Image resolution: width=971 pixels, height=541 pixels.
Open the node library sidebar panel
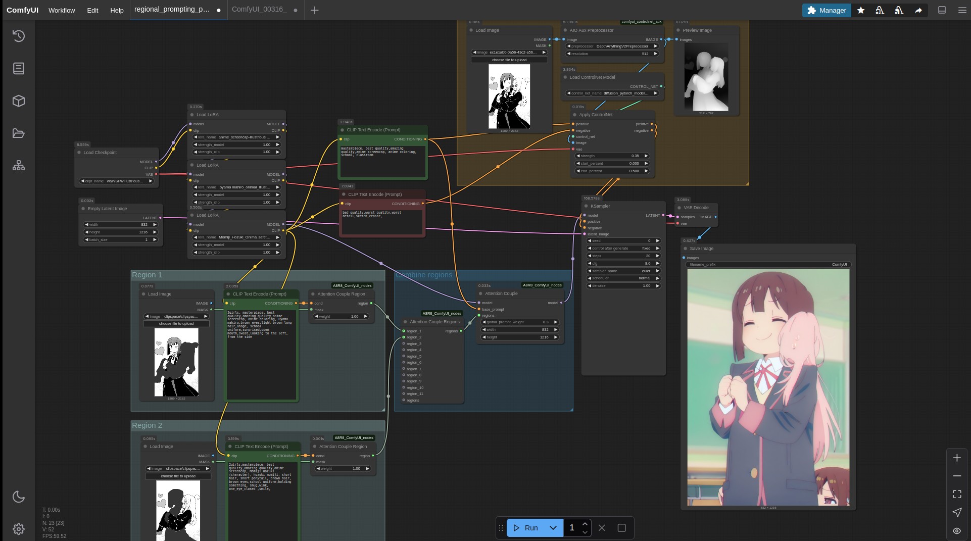point(19,68)
